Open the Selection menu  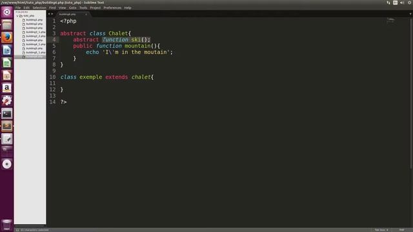[x=39, y=8]
